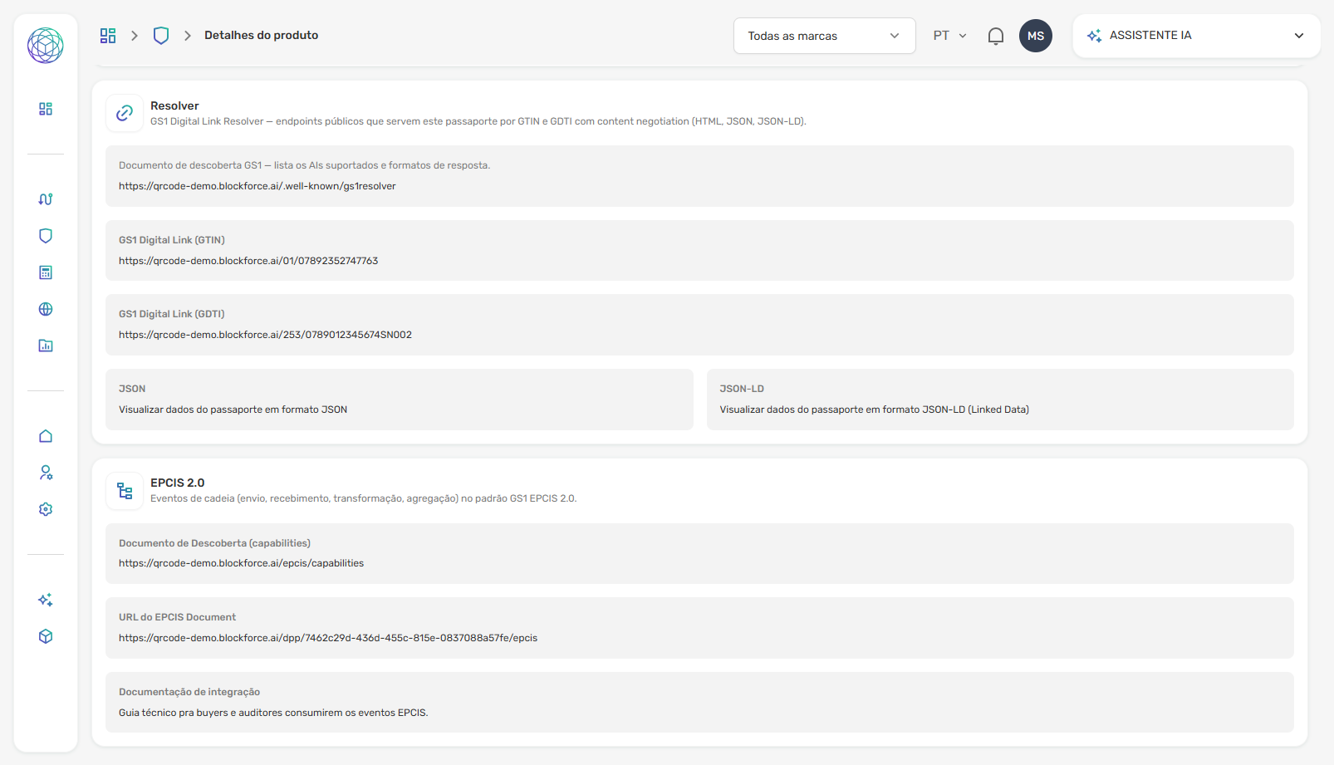Click the Resolver section title
This screenshot has width=1334, height=765.
click(x=174, y=105)
